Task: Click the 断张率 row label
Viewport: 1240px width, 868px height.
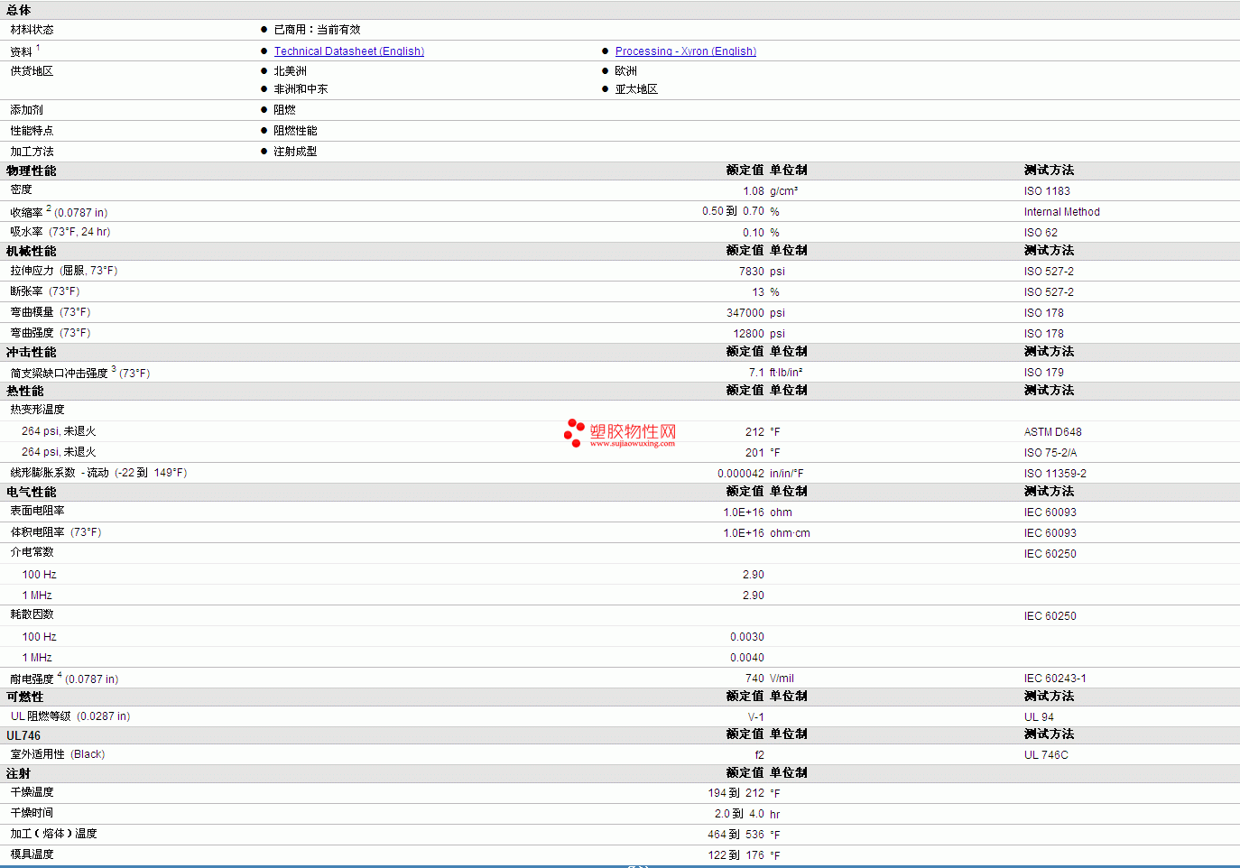Action: click(x=44, y=291)
